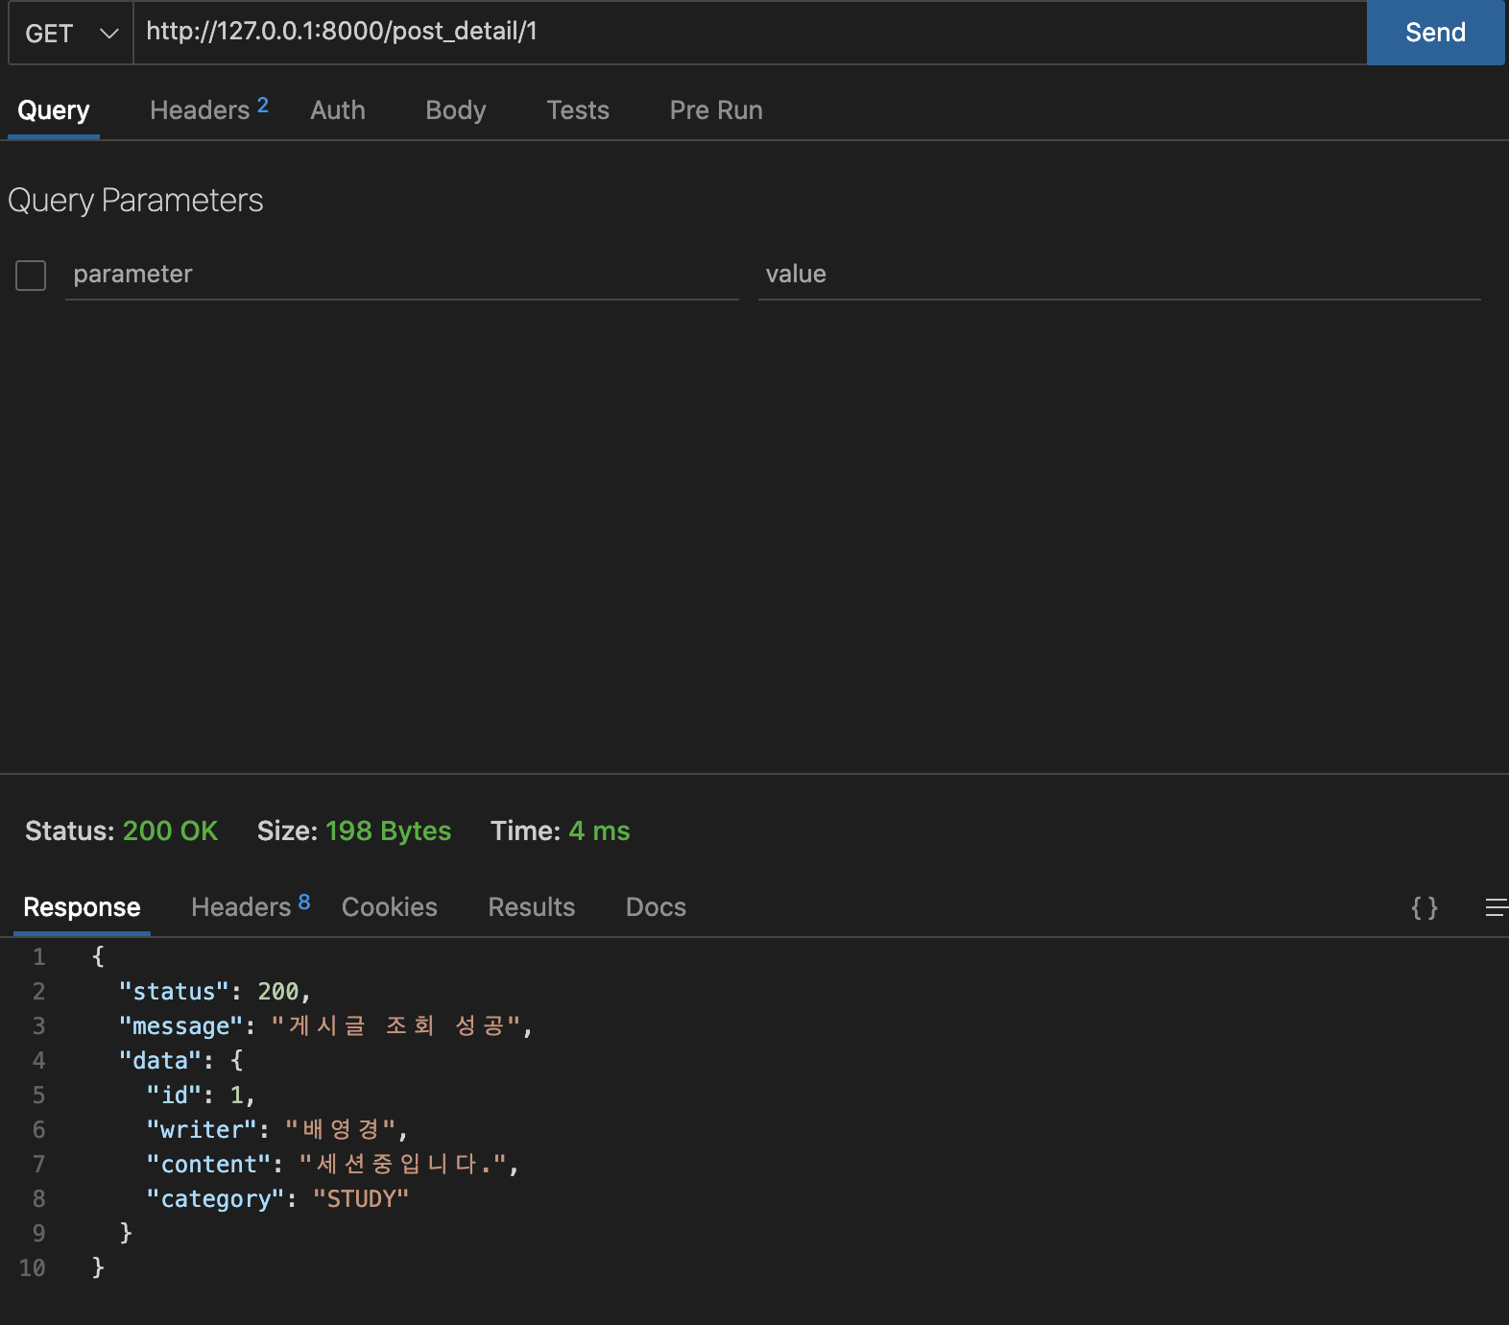Click the "status" key in response
Image resolution: width=1509 pixels, height=1325 pixels.
tap(174, 992)
